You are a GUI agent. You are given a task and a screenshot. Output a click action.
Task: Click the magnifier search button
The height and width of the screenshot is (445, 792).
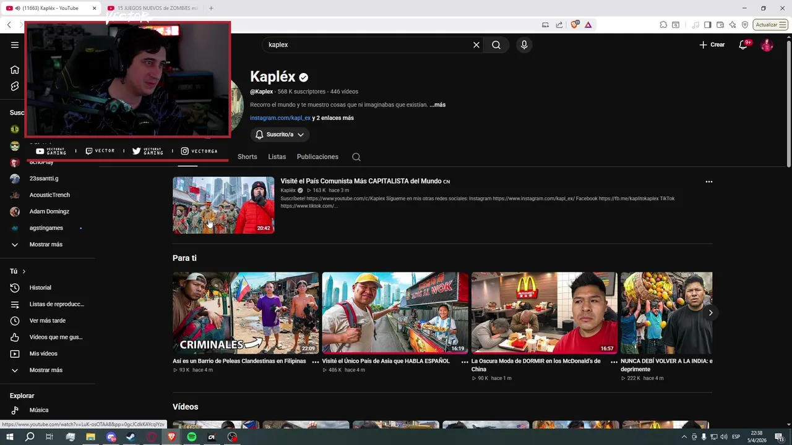coord(496,44)
